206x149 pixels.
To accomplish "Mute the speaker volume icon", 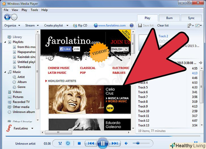I will (x=126, y=143).
